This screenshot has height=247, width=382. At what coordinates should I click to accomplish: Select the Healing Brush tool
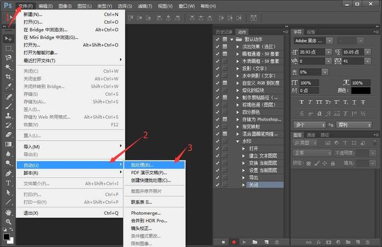coord(8,97)
